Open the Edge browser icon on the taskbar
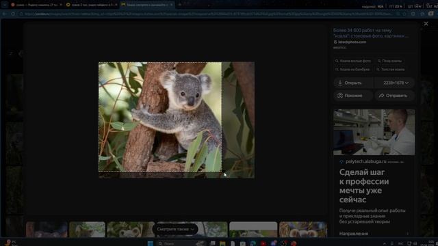This screenshot has height=246, width=438. tap(253, 243)
